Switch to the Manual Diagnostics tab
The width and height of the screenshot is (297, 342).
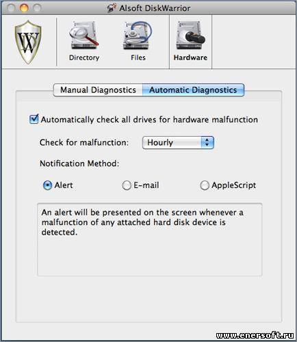coord(98,90)
